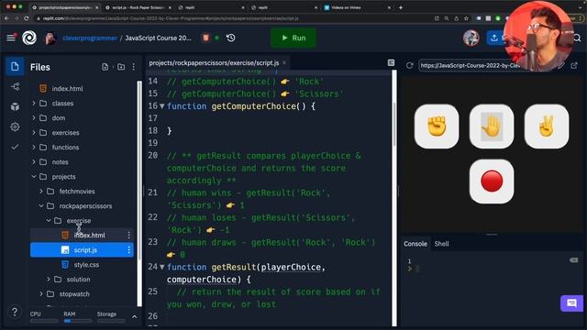Fold the getResult function
The image size is (587, 330).
[162, 267]
